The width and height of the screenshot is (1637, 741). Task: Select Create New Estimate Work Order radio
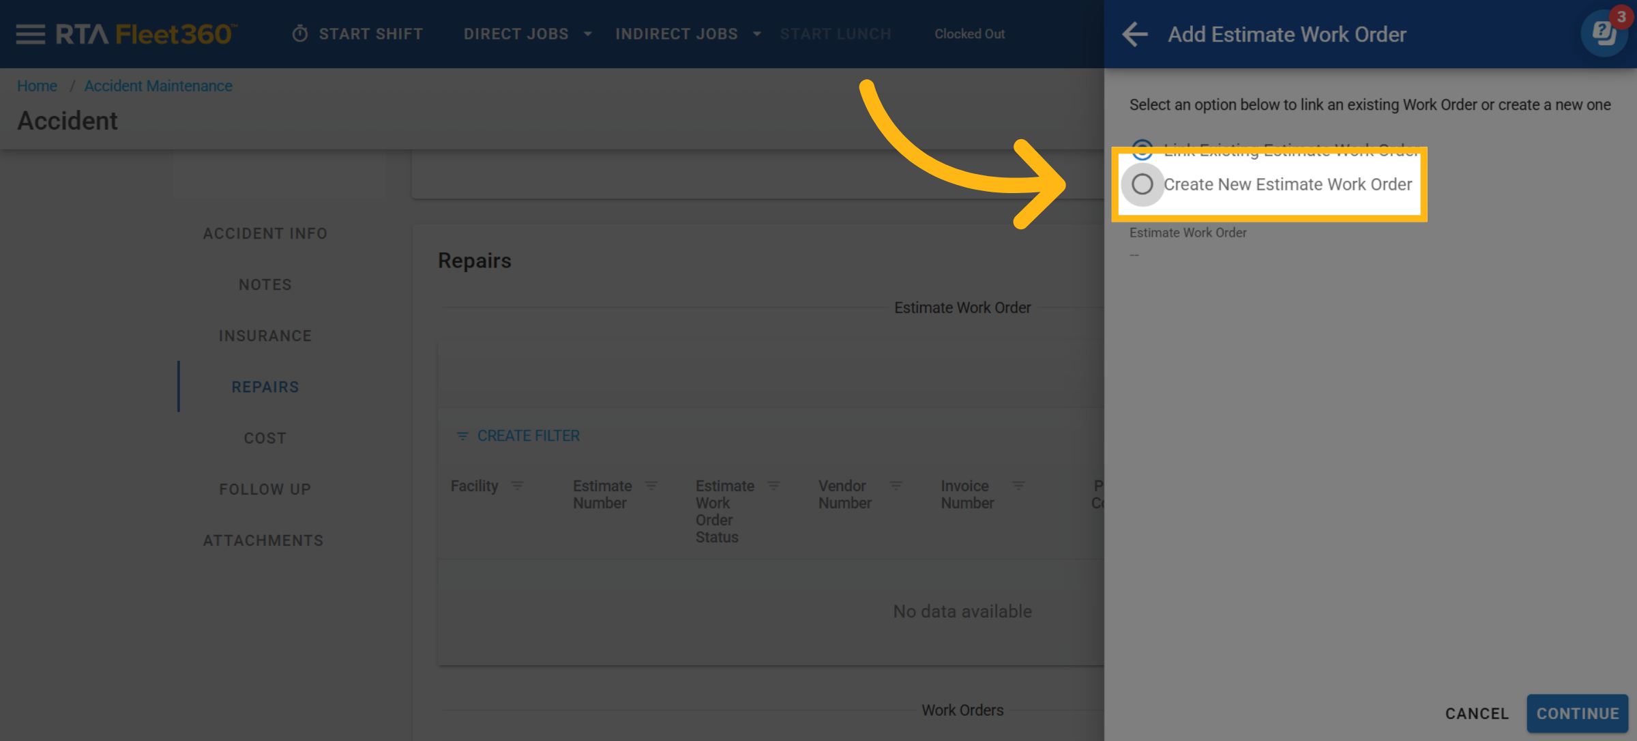(1142, 184)
